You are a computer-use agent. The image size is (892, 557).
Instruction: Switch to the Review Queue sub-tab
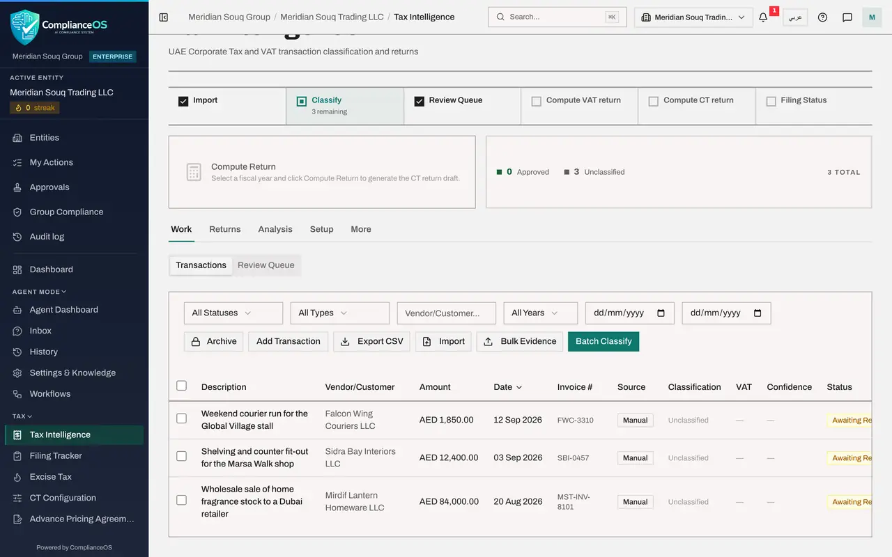click(266, 265)
